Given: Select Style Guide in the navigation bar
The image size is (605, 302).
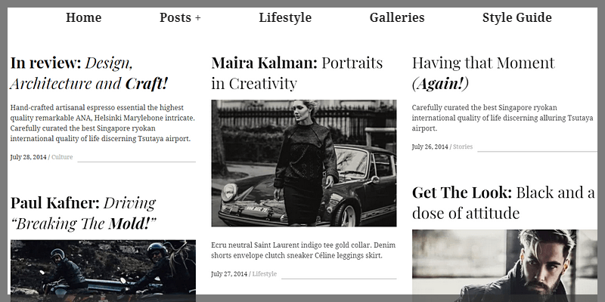Looking at the screenshot, I should pos(517,17).
